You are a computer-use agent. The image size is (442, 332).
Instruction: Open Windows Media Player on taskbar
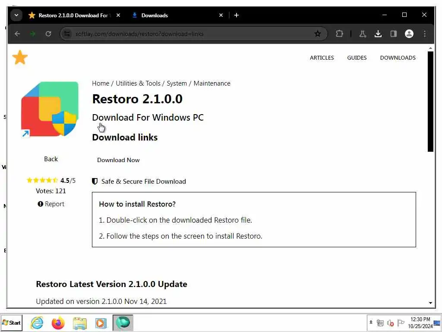point(101,323)
